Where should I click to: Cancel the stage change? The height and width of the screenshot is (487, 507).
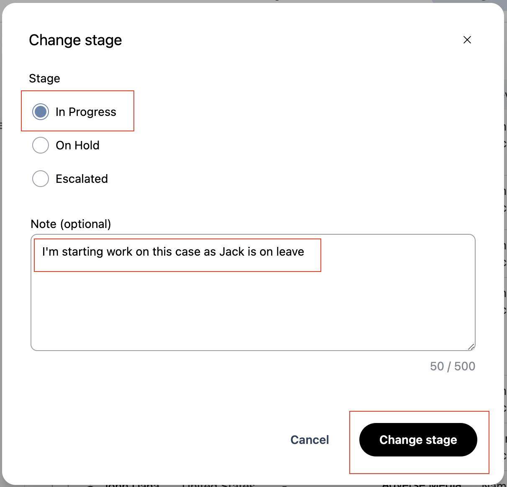tap(310, 440)
